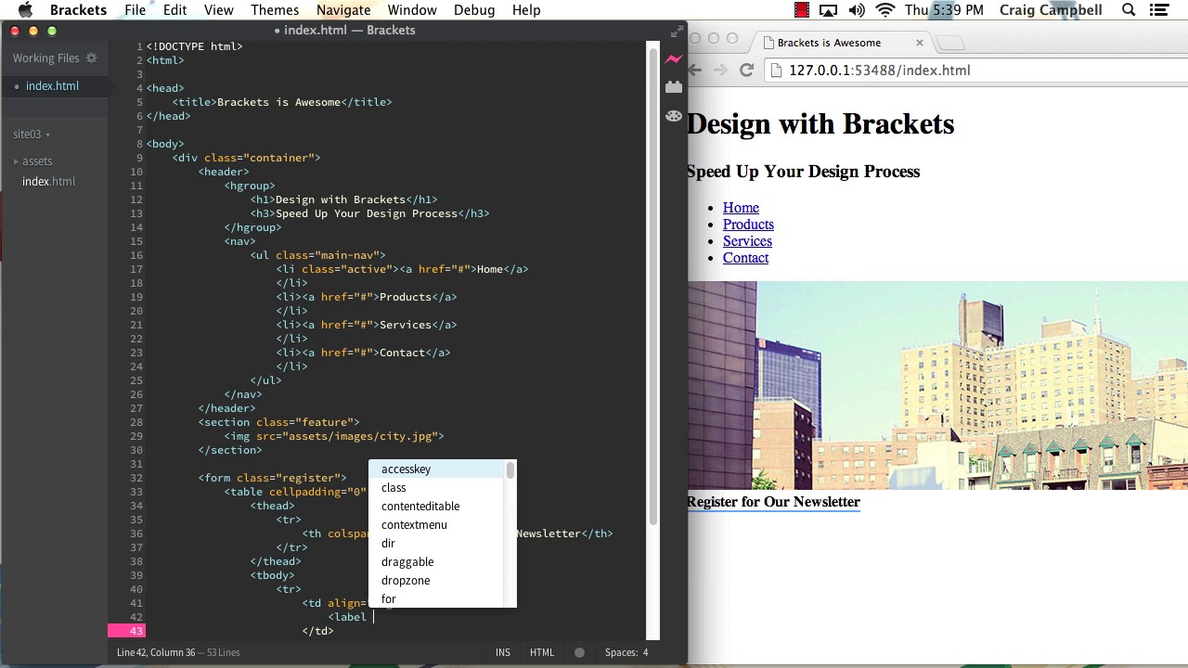Toggle Live Preview lightning bolt icon
The image size is (1188, 668).
pyautogui.click(x=674, y=58)
